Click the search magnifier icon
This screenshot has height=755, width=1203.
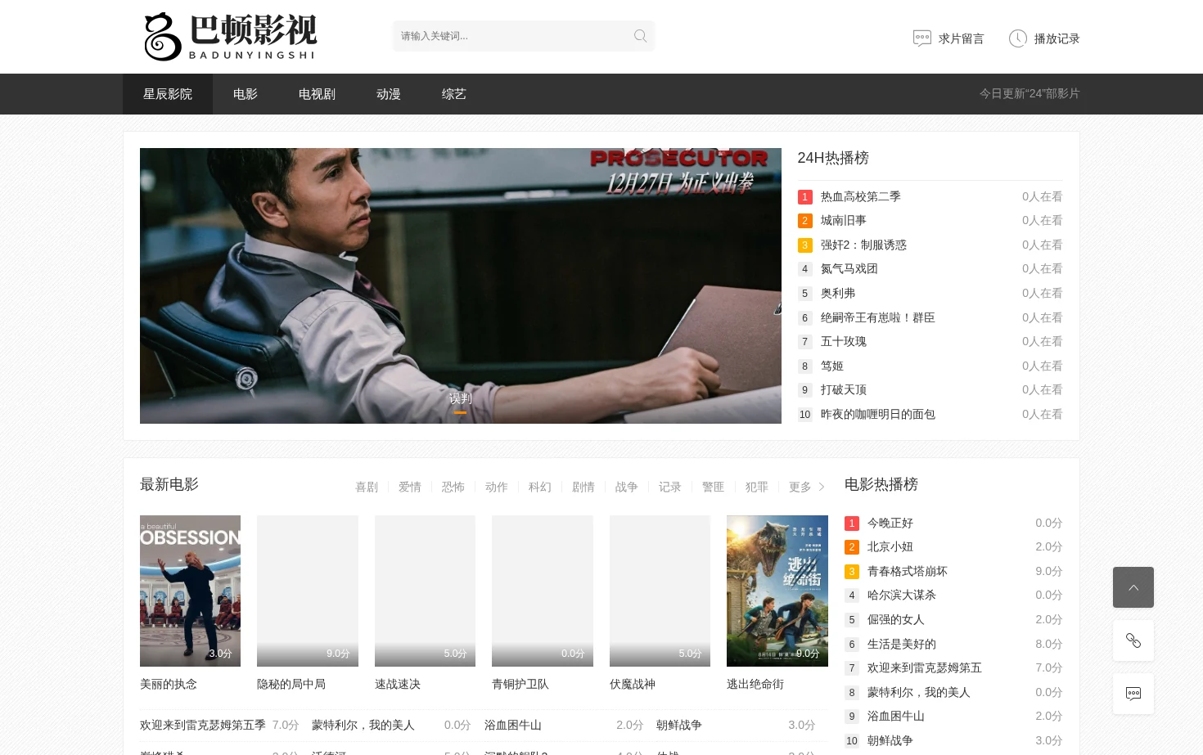[x=640, y=36]
